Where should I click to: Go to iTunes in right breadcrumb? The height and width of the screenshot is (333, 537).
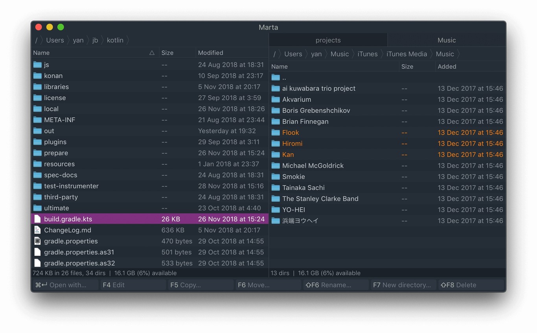(x=368, y=54)
